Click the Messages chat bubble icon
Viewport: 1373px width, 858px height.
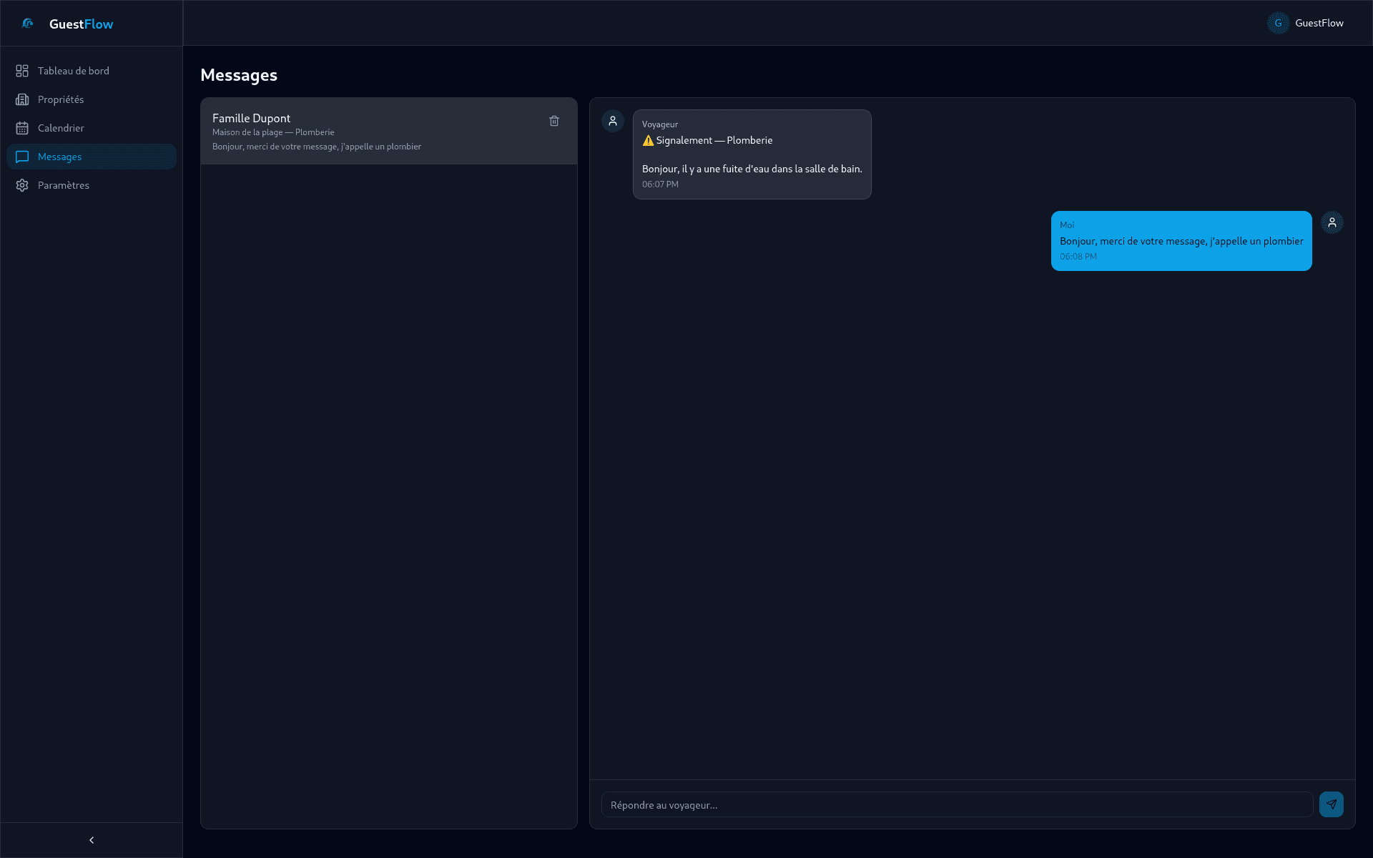pos(22,157)
